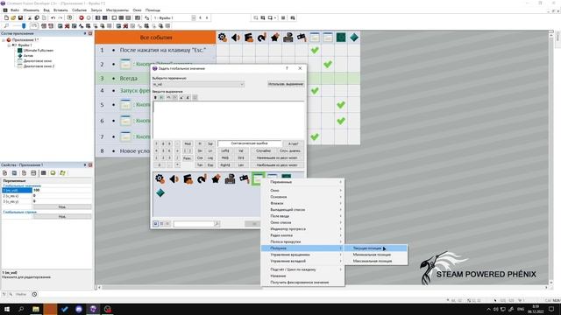Choose Текущая позиция from submenu
The image size is (561, 315).
(375, 248)
